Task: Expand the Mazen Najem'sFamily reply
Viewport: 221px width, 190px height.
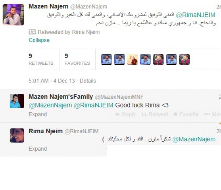Action: pyautogui.click(x=38, y=114)
